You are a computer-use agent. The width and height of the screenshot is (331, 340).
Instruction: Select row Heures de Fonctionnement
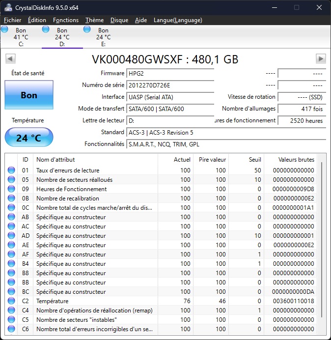click(x=161, y=189)
